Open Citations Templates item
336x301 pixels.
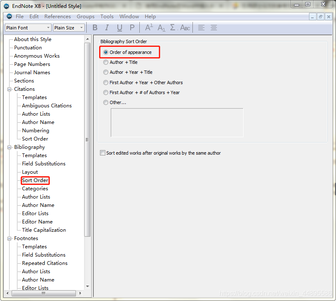click(34, 97)
